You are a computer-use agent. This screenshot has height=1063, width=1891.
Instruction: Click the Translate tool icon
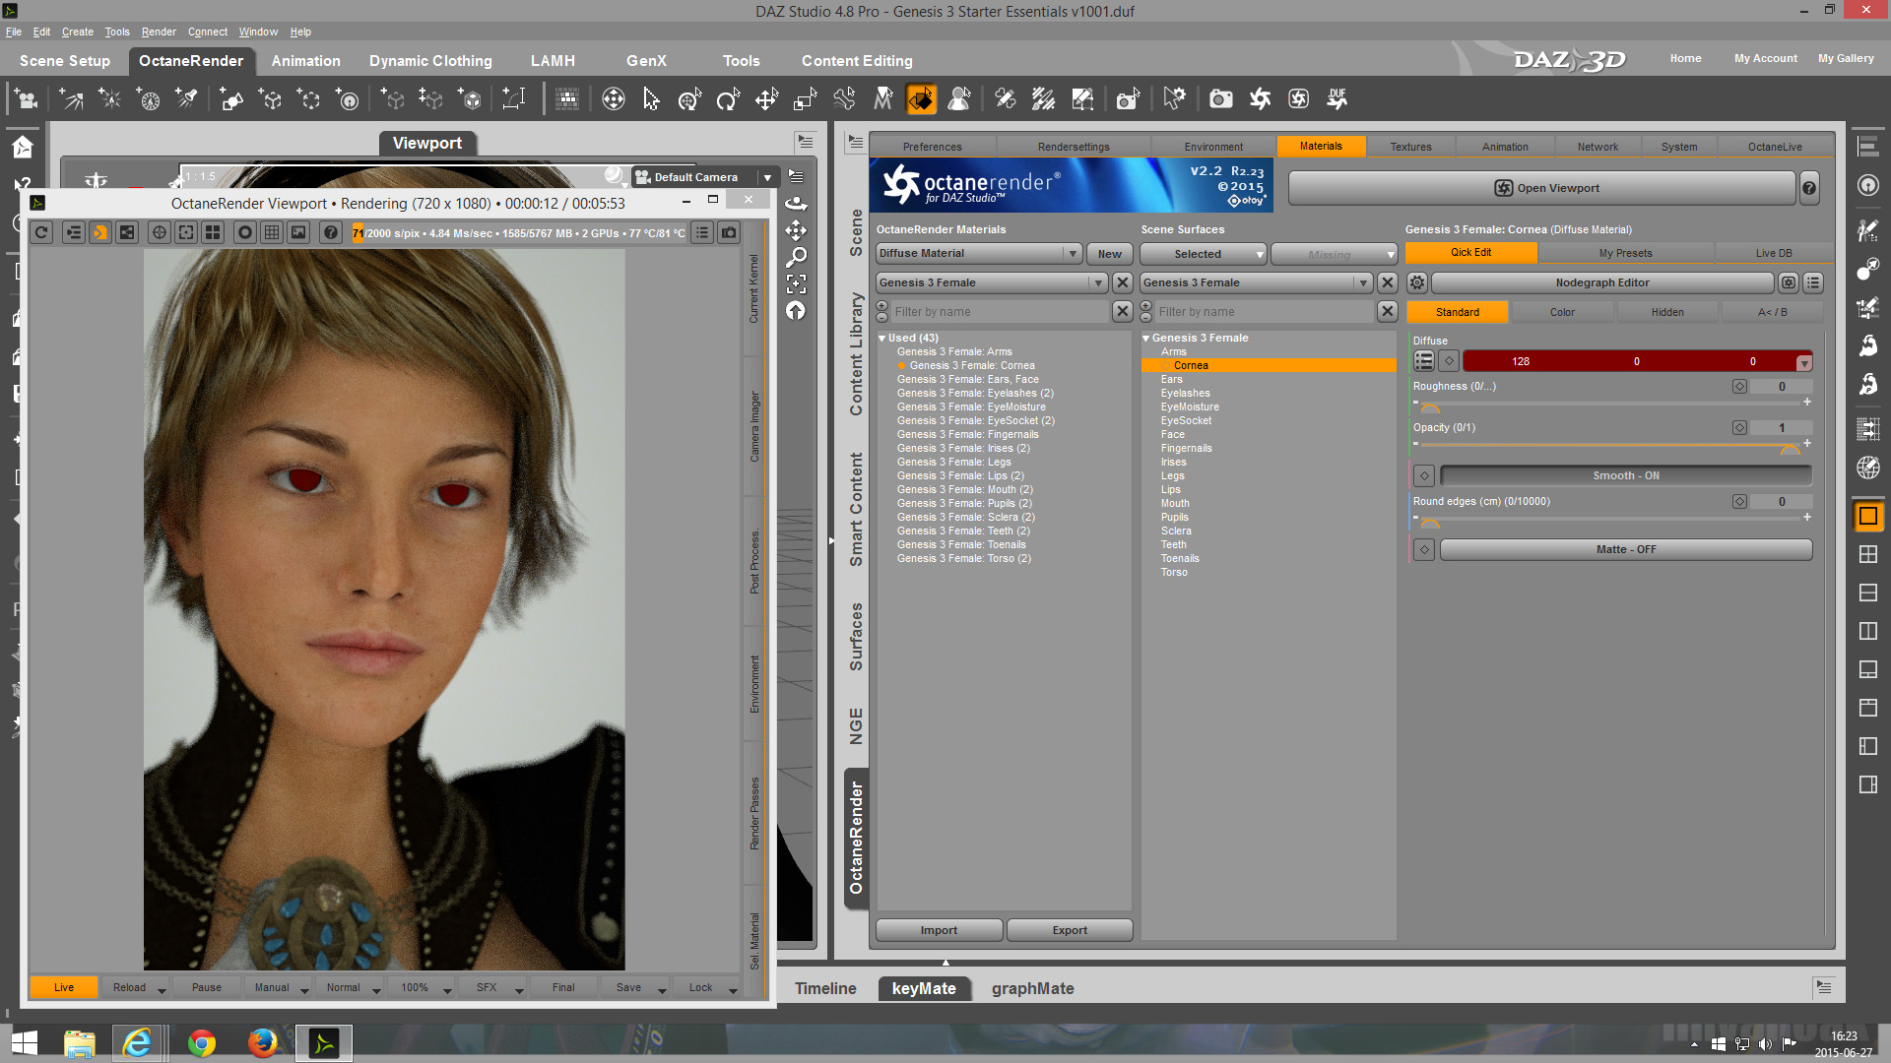click(766, 98)
